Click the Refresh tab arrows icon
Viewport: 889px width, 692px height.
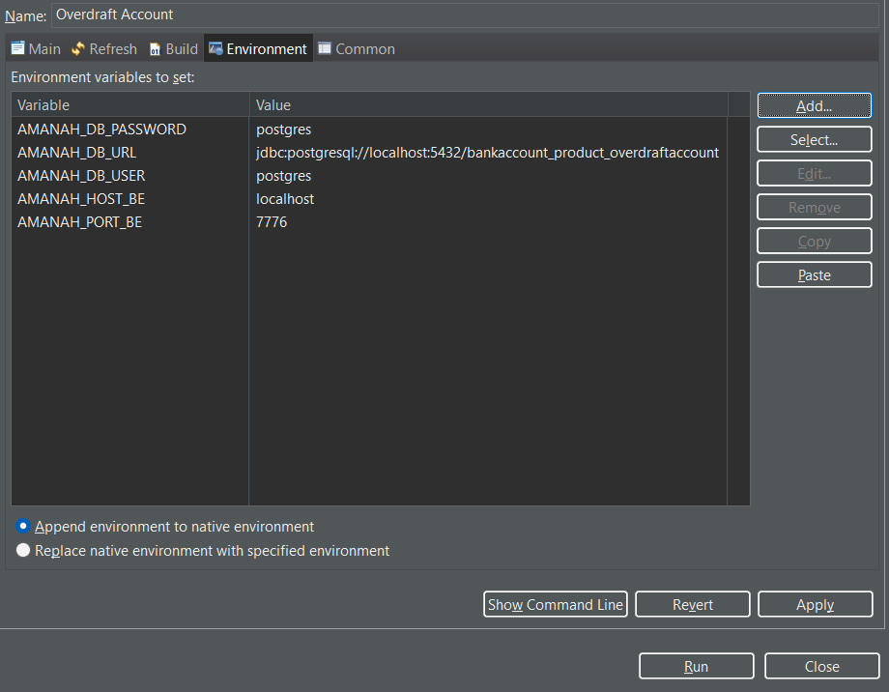point(78,48)
